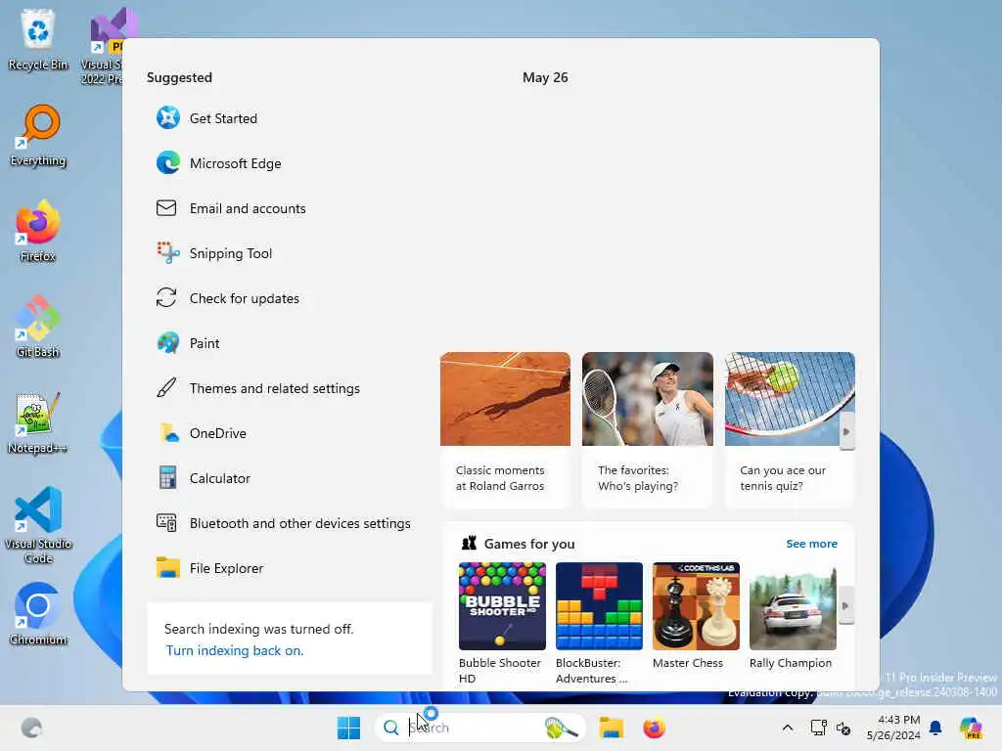
Task: Open See more games link
Action: click(x=811, y=544)
